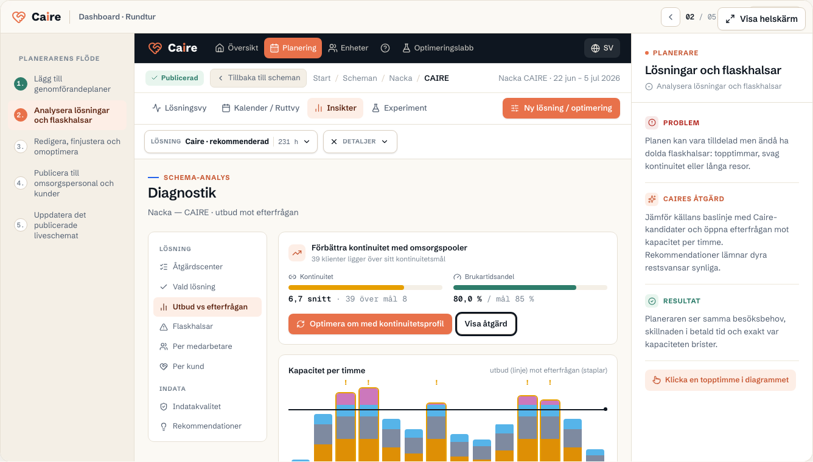Click the help question mark icon

coord(385,48)
